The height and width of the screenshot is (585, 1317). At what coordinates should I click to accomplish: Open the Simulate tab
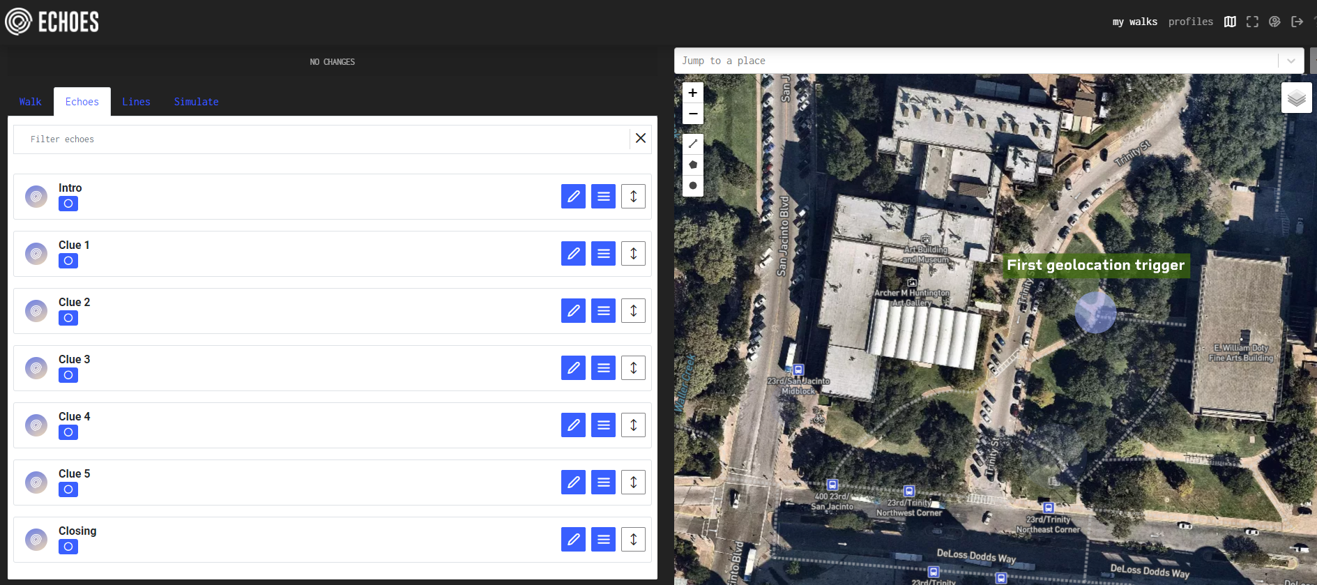[196, 102]
